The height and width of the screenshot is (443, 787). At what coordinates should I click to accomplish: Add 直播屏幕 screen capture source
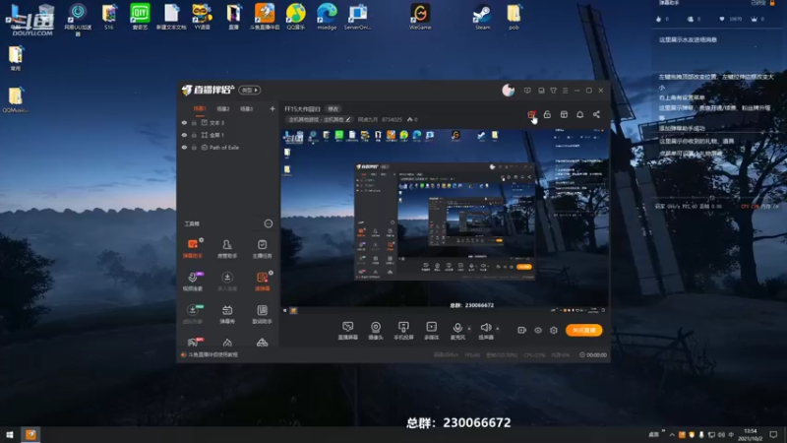(x=347, y=331)
